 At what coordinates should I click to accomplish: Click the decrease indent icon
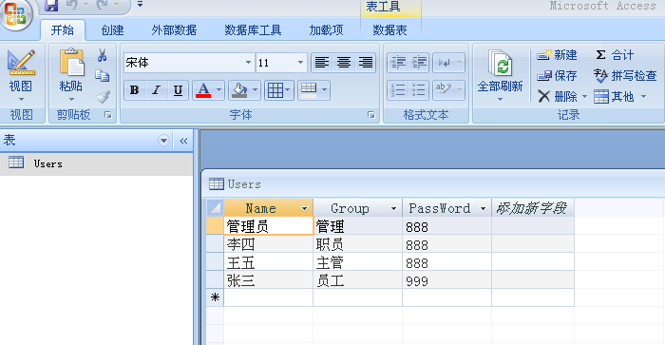(398, 63)
